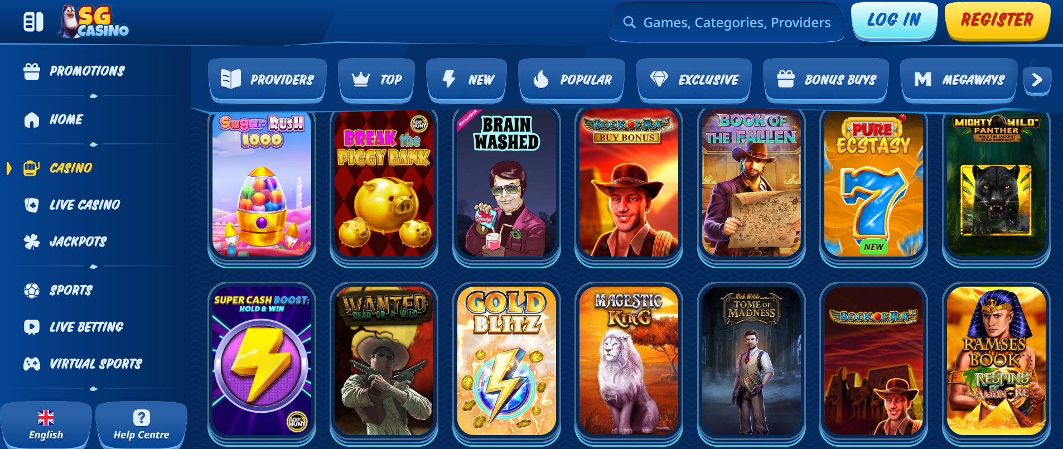This screenshot has height=449, width=1063.
Task: Collapse the sidebar menu toggle icon
Action: [33, 22]
